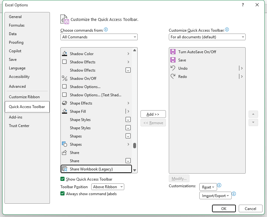
Task: Select the Share entry with dropdown box
Action: (x=96, y=161)
